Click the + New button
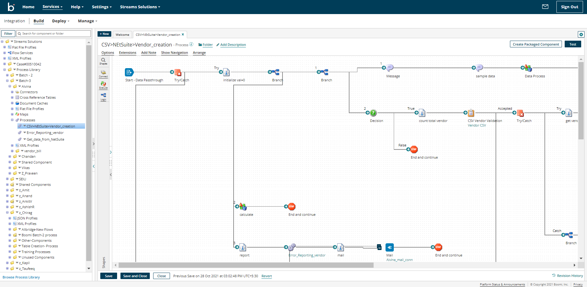 point(104,34)
